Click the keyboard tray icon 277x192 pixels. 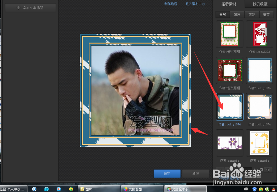point(246,189)
